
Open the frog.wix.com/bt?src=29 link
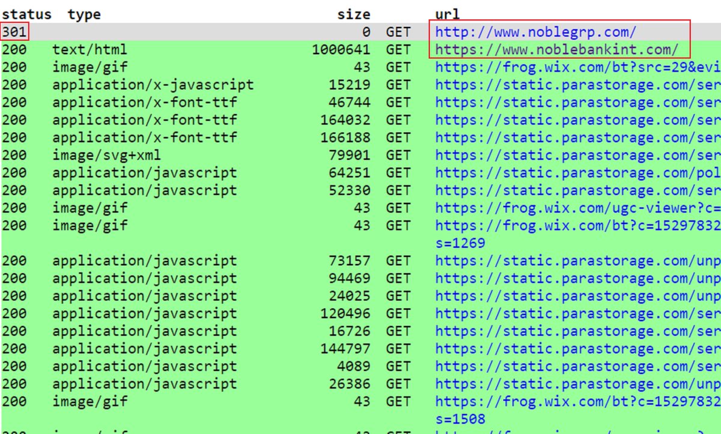coord(578,67)
